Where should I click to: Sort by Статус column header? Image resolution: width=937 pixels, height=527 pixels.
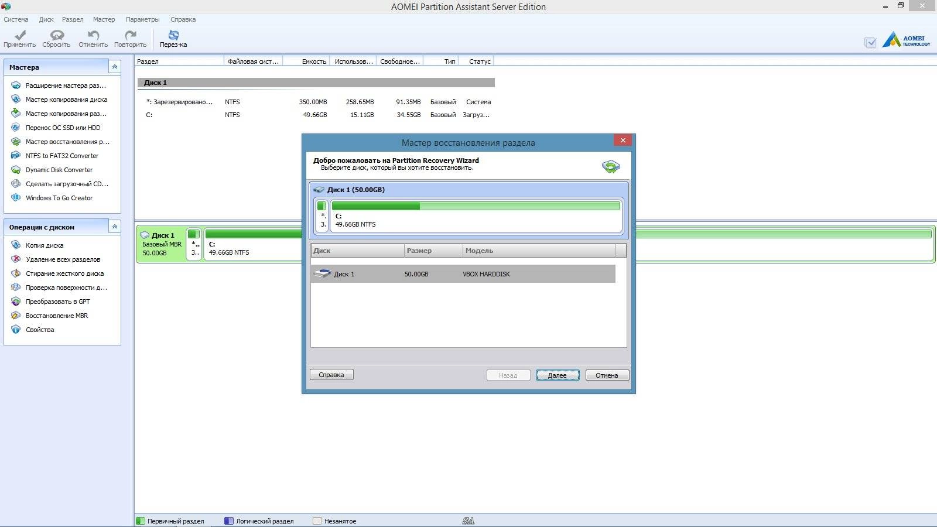[x=476, y=61]
